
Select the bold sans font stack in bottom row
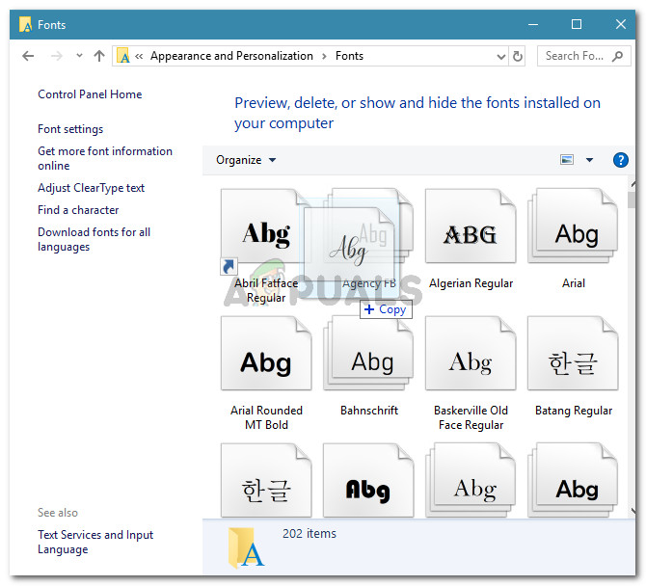(573, 480)
